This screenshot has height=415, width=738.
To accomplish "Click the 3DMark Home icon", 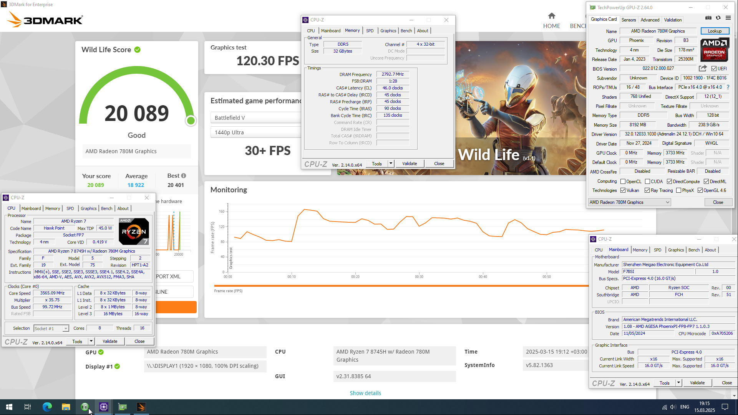I will tap(552, 16).
